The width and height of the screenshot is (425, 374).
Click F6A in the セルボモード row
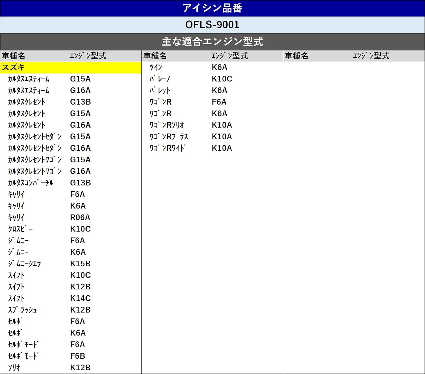pos(78,345)
